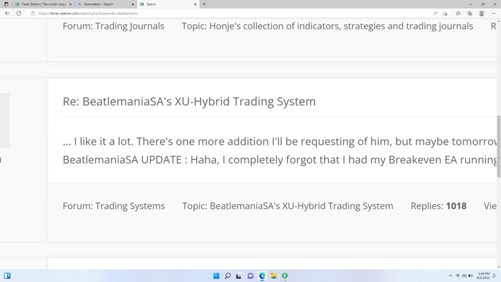Open File Explorer from taskbar
The width and height of the screenshot is (501, 282).
[x=274, y=276]
